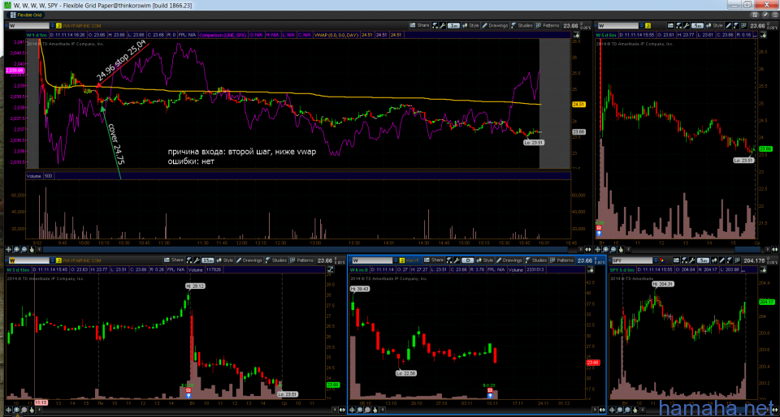Click horizontal scrollbar under top main chart
Viewport: 780px width, 417px height.
pyautogui.click(x=307, y=249)
